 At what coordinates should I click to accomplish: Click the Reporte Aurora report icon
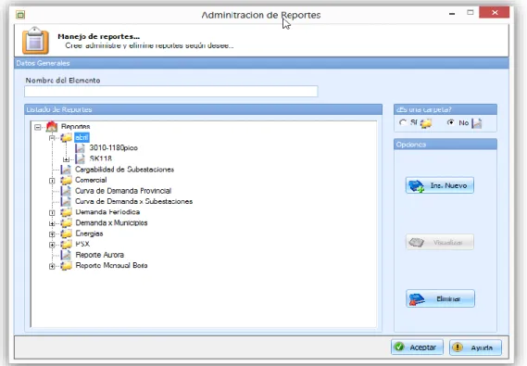pos(66,255)
